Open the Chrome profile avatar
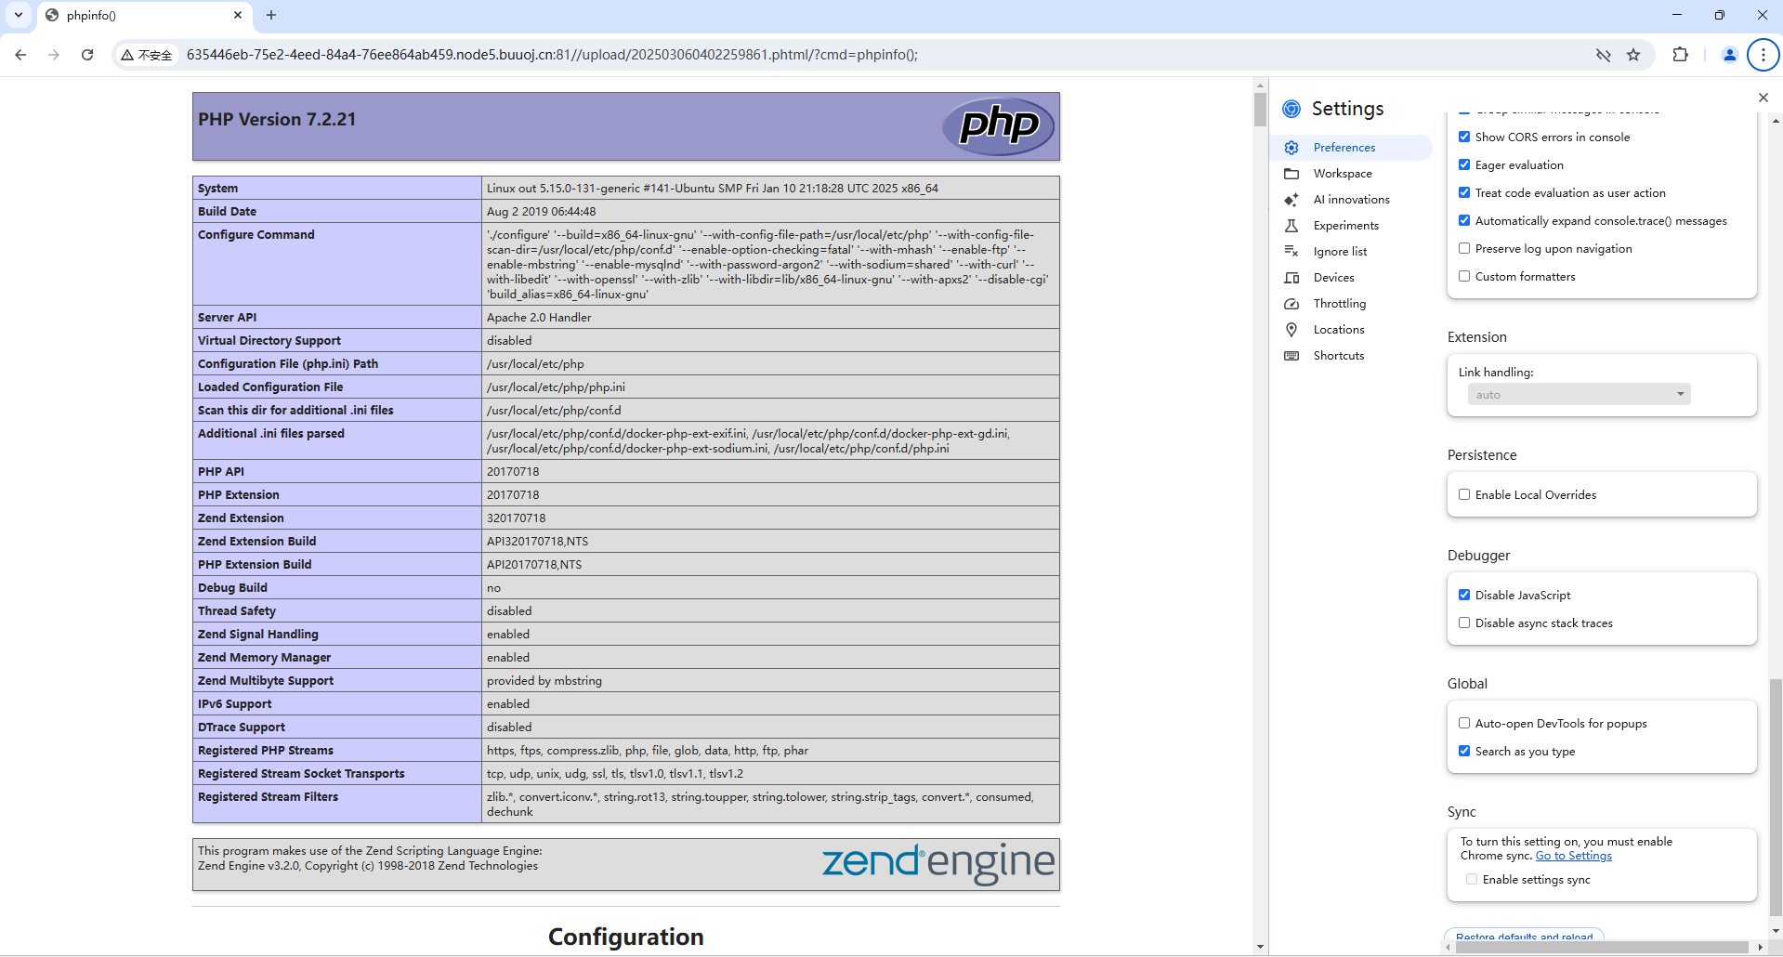 (x=1729, y=55)
